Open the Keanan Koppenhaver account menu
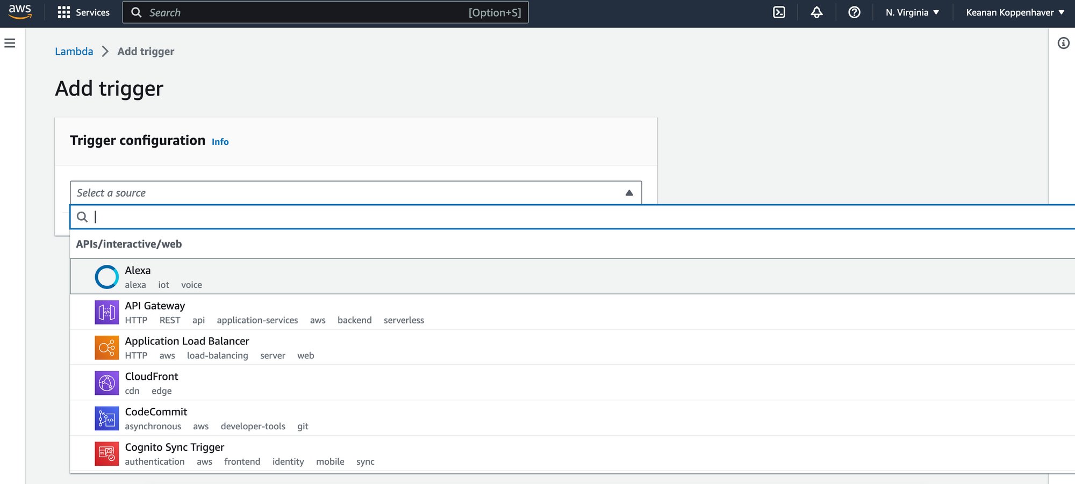The image size is (1075, 484). click(1015, 12)
